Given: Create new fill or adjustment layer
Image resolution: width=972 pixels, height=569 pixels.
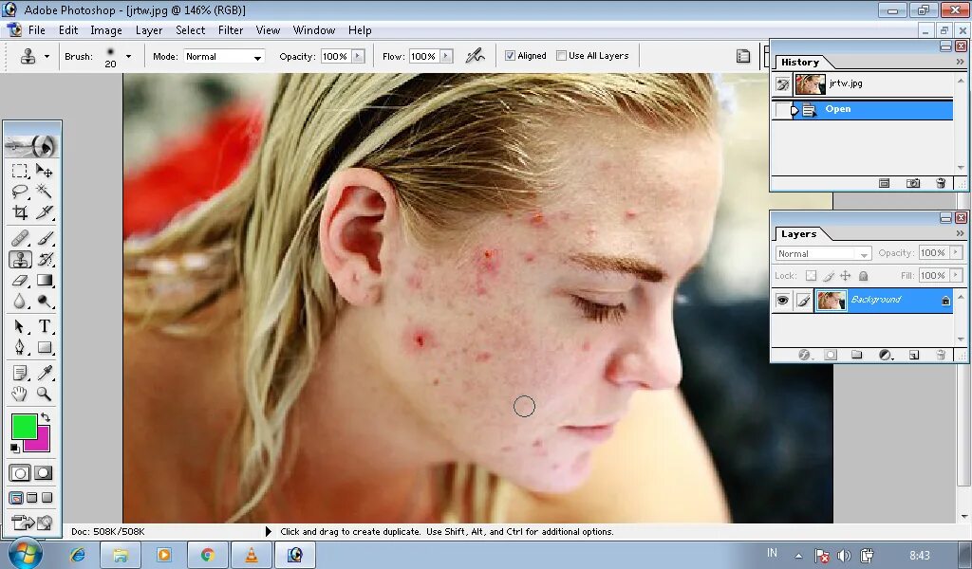Looking at the screenshot, I should pos(886,355).
